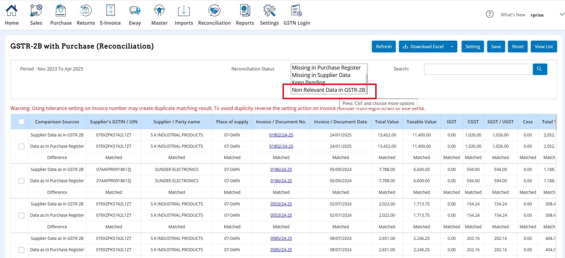Select Keep Pending status option
The height and width of the screenshot is (258, 565).
(308, 82)
